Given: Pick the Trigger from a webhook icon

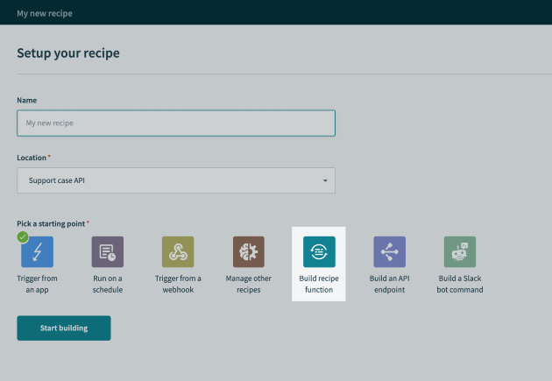Looking at the screenshot, I should point(178,252).
